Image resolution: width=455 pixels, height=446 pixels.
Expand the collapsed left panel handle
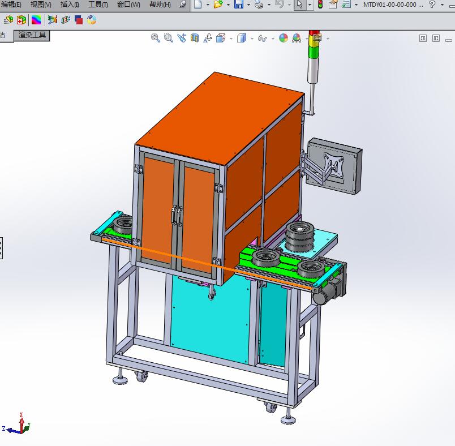click(1, 248)
